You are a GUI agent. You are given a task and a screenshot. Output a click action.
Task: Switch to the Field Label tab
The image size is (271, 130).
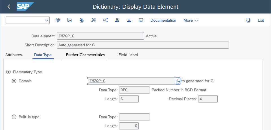click(x=128, y=55)
